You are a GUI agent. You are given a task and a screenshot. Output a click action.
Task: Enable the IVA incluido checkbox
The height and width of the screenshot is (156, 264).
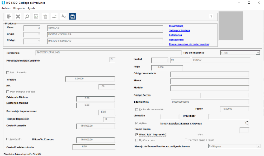[x=8, y=73]
